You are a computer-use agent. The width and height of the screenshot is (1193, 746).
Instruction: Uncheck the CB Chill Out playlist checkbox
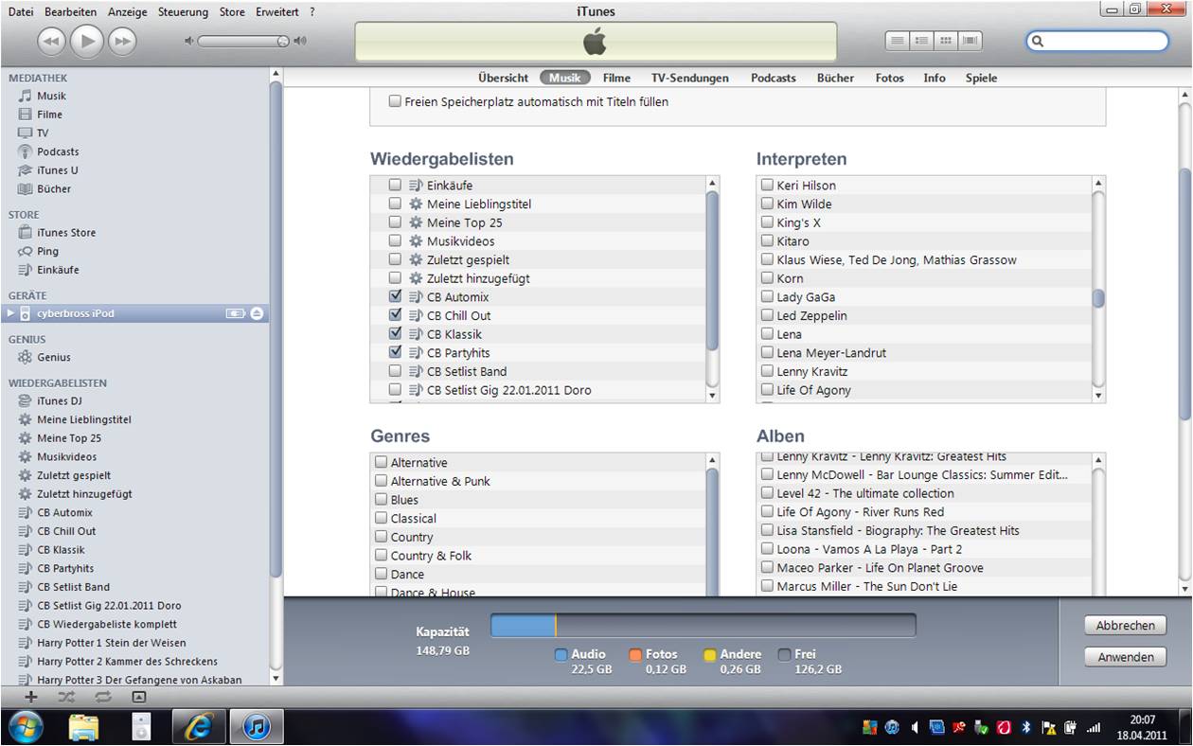(x=395, y=315)
